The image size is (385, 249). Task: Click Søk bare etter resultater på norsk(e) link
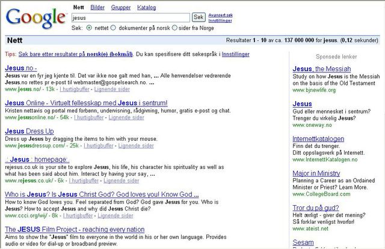tap(76, 54)
